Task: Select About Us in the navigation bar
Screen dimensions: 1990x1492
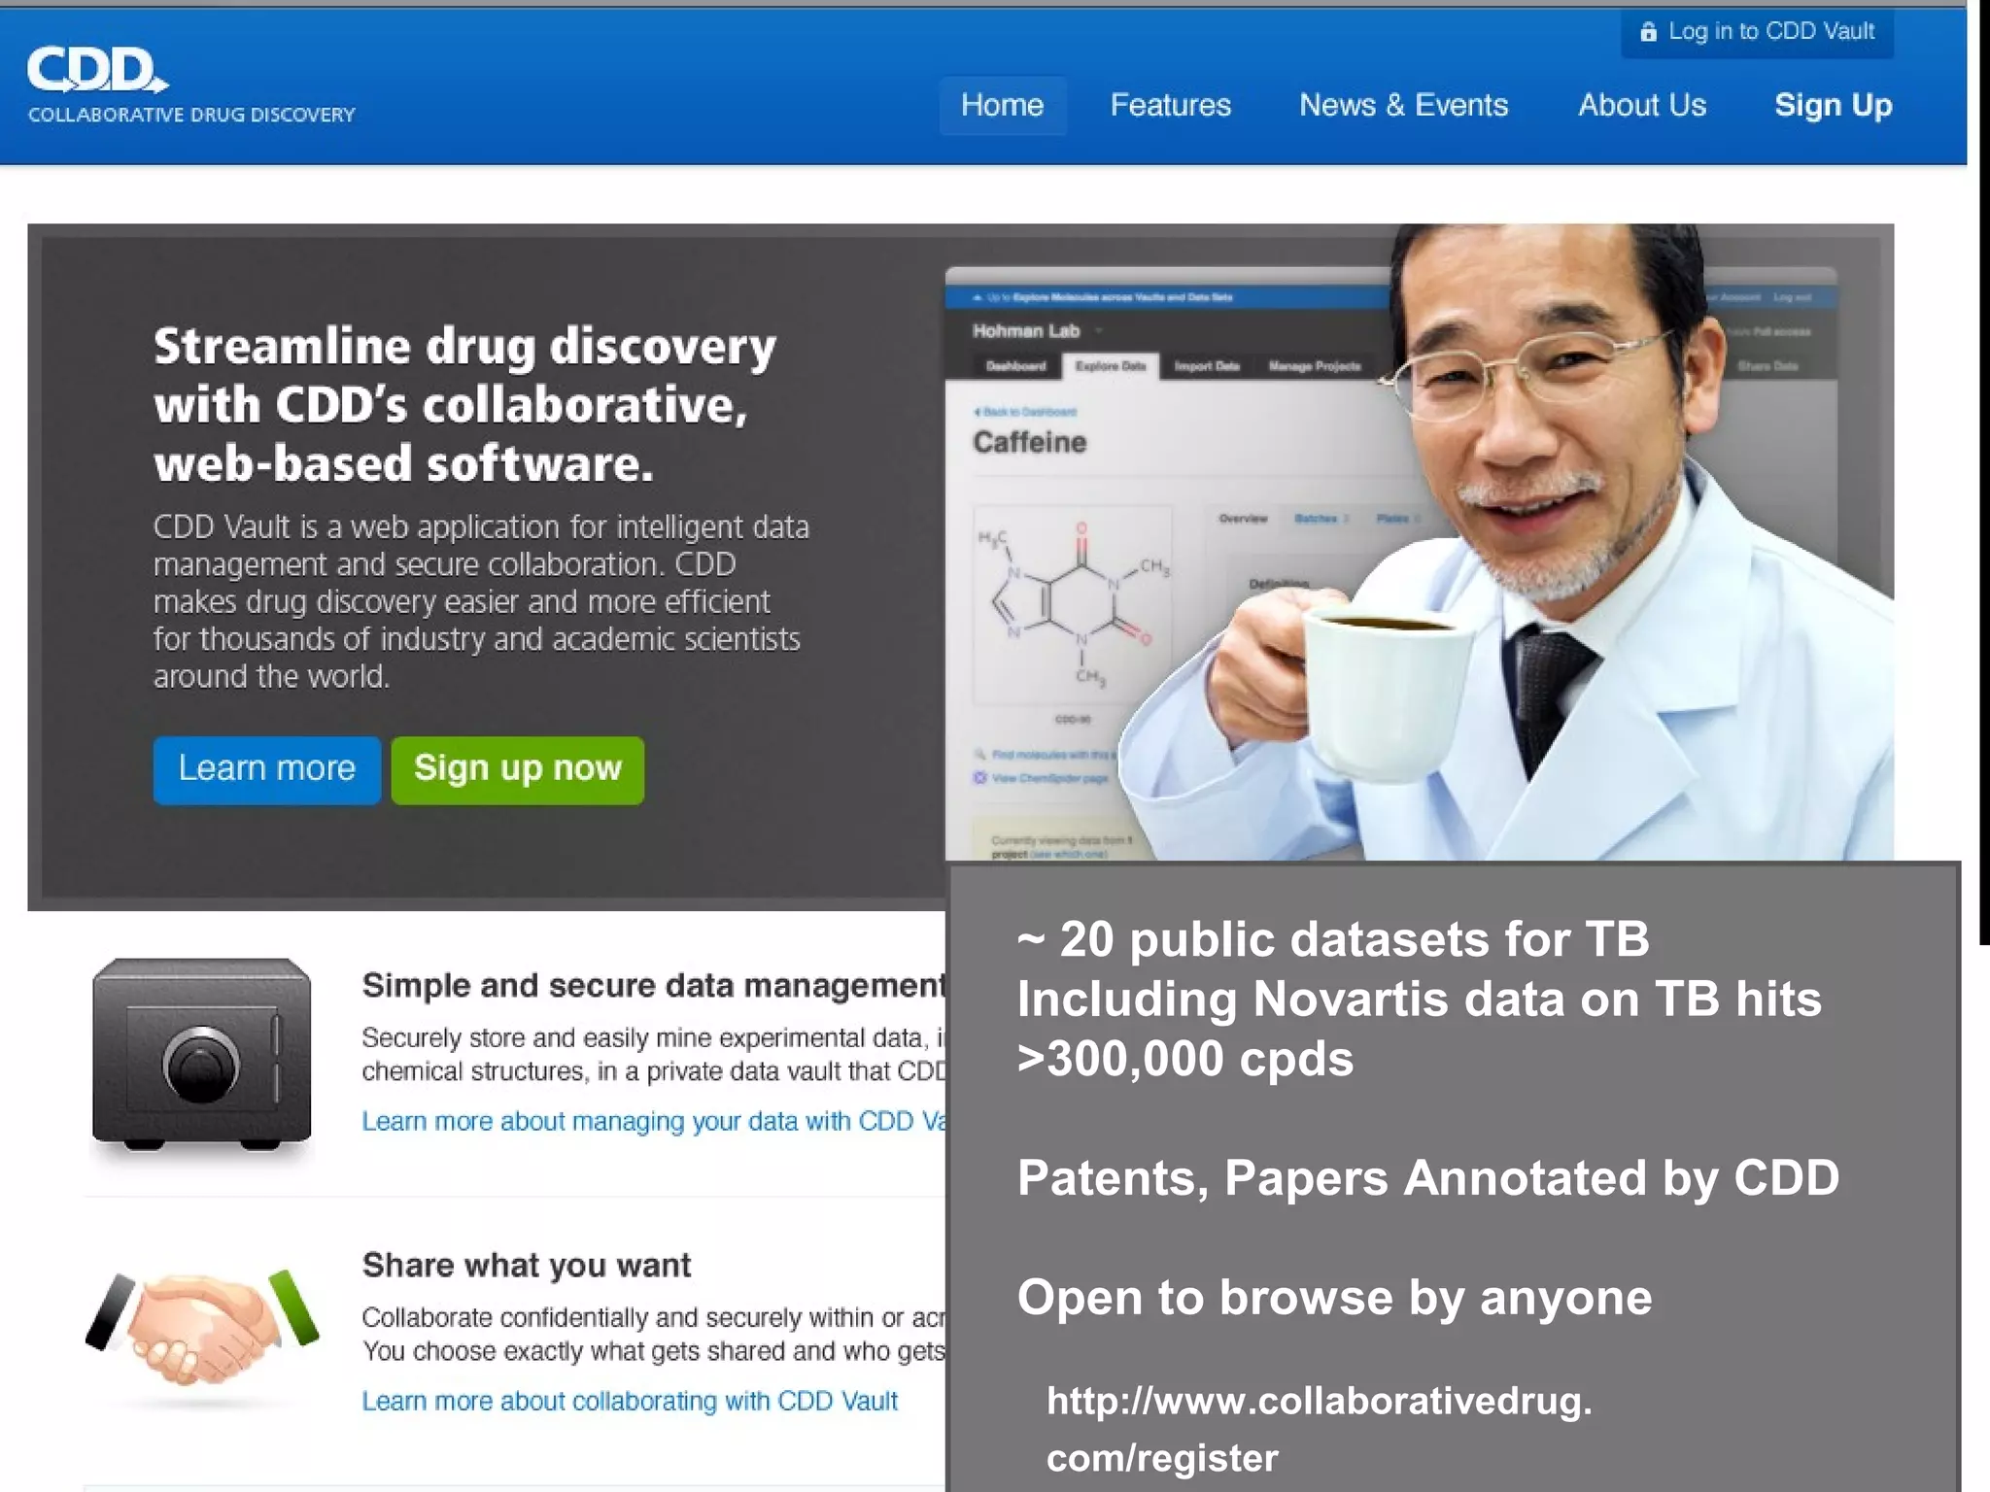Action: tap(1642, 105)
